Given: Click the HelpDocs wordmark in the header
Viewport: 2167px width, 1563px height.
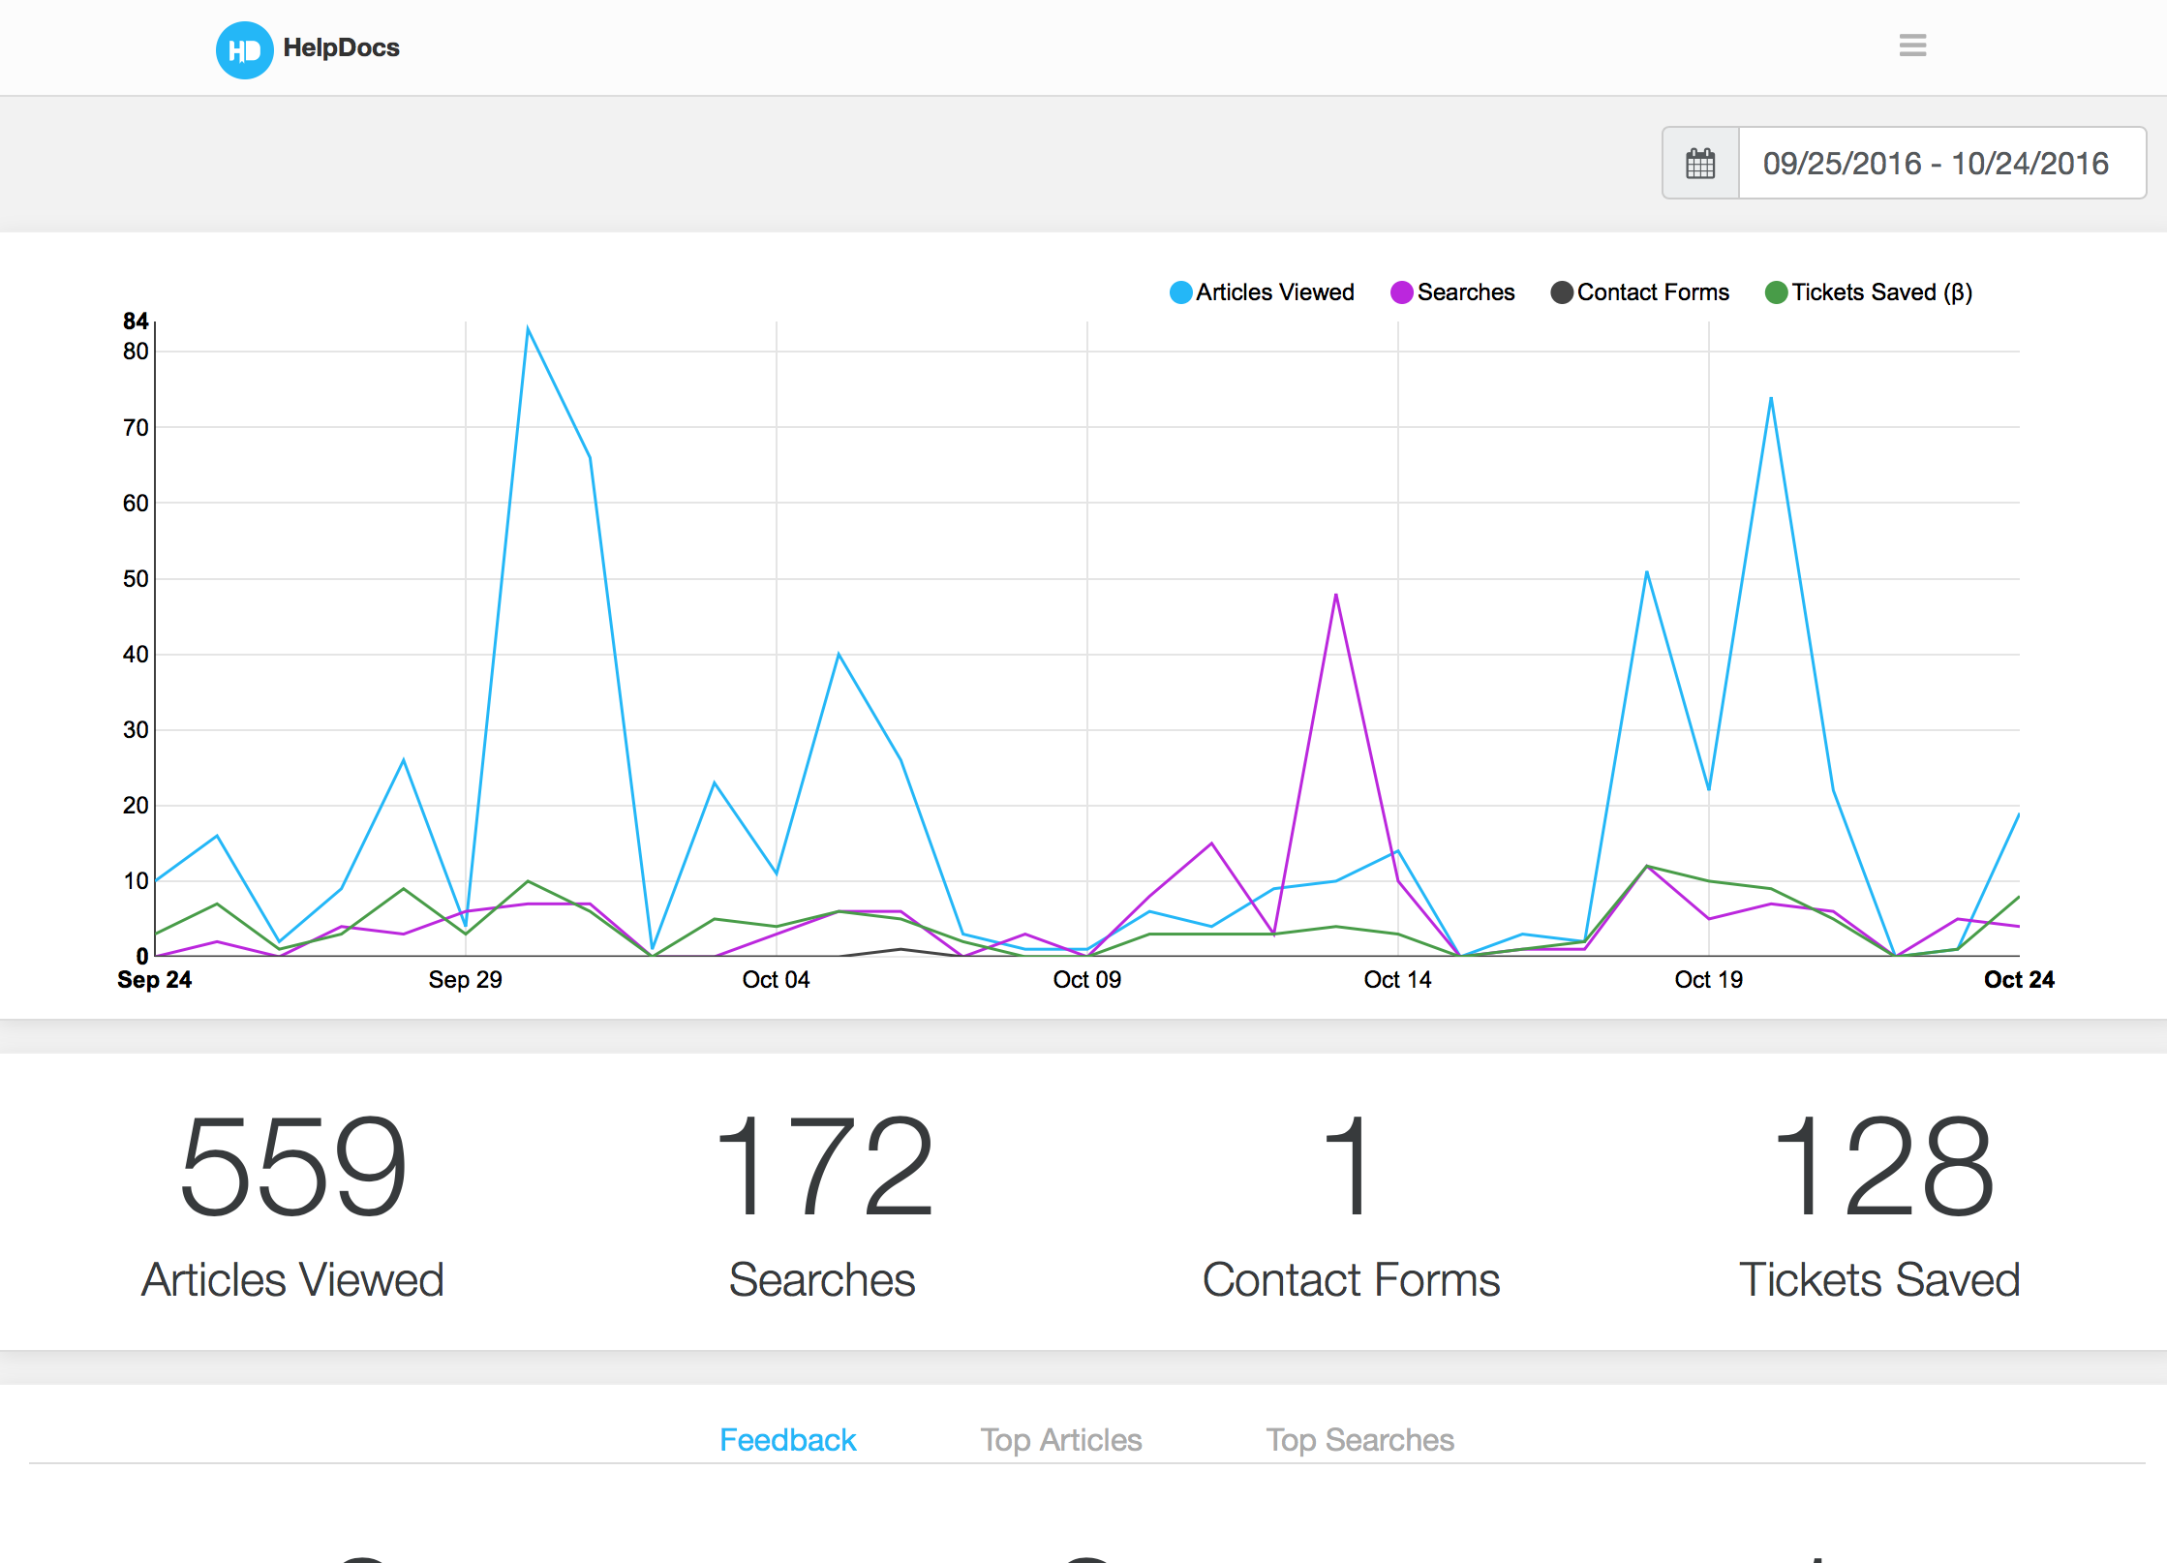Looking at the screenshot, I should (340, 47).
